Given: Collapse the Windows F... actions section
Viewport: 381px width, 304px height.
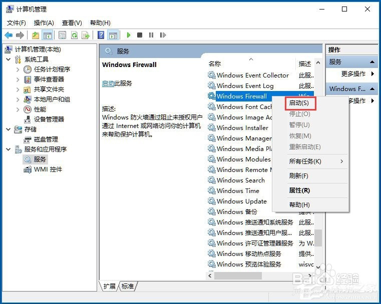Looking at the screenshot, I should (372, 89).
